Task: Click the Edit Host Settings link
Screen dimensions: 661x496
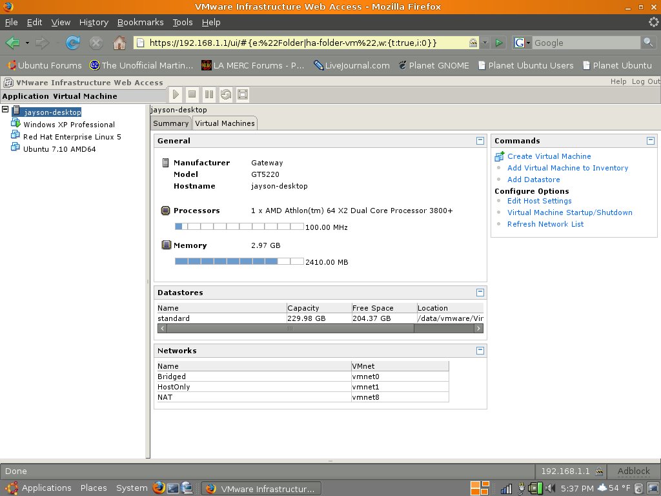Action: (x=539, y=201)
